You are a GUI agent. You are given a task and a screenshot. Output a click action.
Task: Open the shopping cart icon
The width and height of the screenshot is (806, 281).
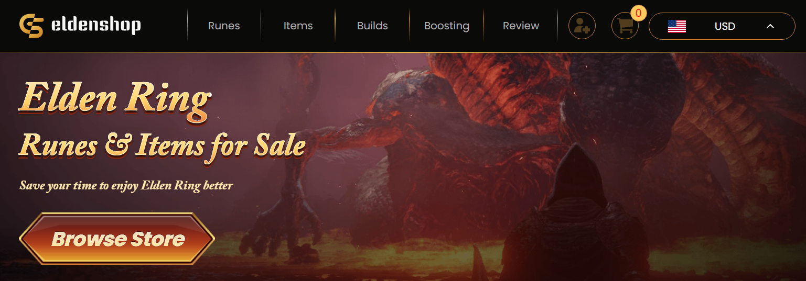(x=625, y=26)
